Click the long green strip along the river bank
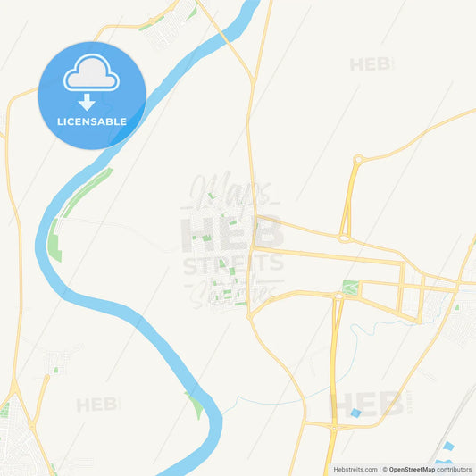476x476 pixels. tap(88, 191)
